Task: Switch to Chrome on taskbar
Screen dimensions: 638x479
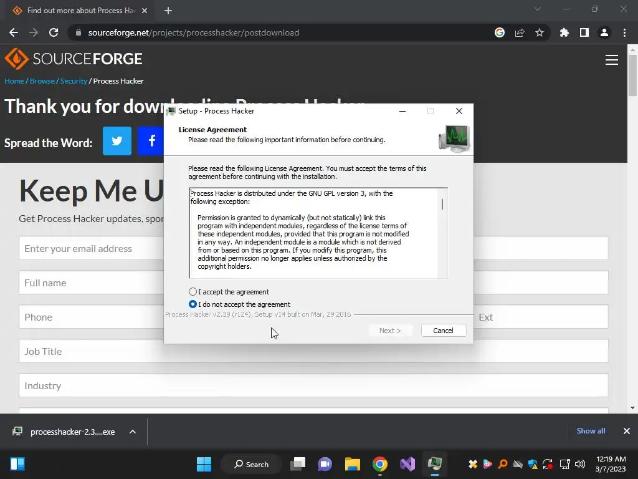Action: 379,464
